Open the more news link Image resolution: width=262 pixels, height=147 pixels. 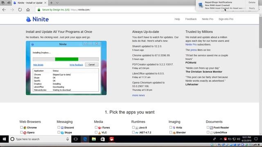point(138,95)
